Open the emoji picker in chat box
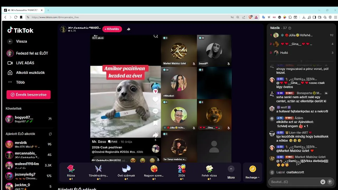This screenshot has height=190, width=338. (323, 182)
